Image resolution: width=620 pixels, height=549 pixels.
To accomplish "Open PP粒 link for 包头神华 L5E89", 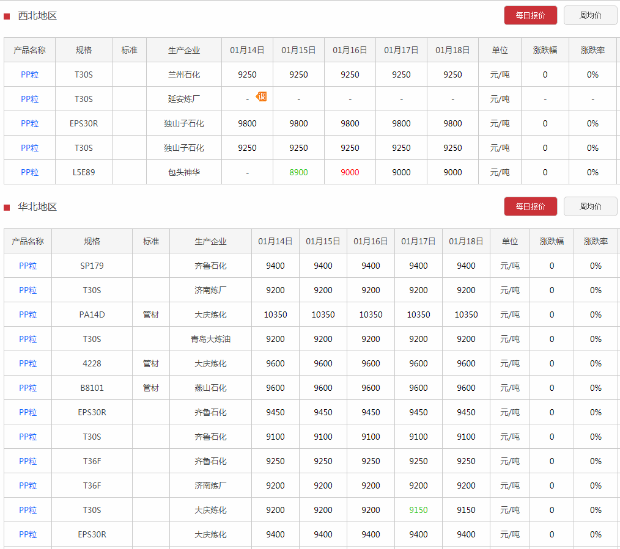I will tap(30, 173).
